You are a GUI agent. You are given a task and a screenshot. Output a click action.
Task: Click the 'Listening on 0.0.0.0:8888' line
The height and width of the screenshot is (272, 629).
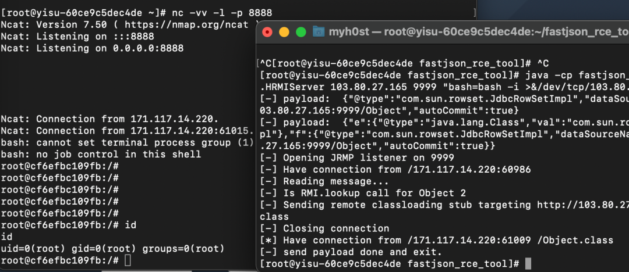coord(92,48)
